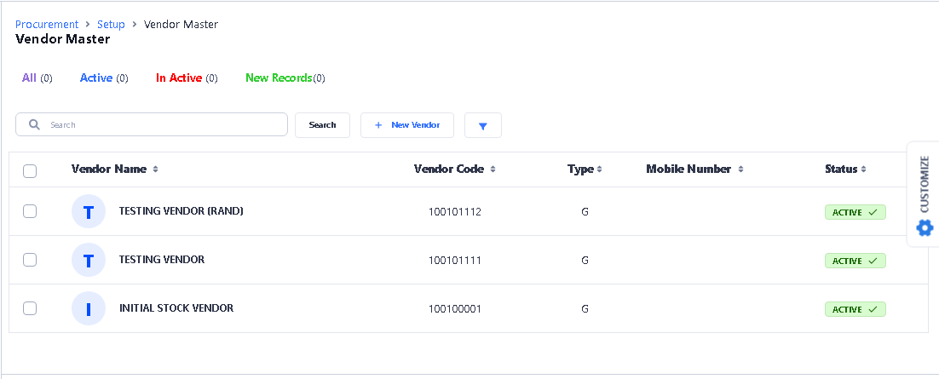Add a New Vendor
This screenshot has width=939, height=379.
(x=407, y=125)
